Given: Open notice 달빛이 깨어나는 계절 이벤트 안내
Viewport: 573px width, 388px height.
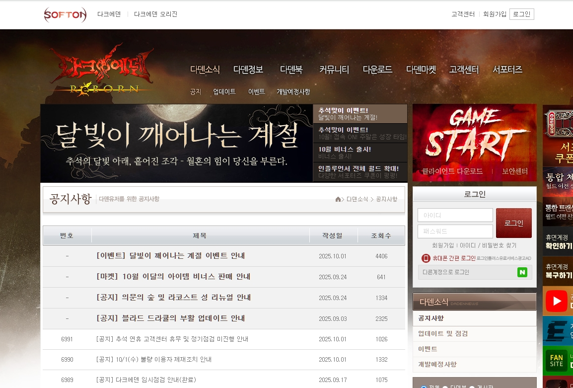Looking at the screenshot, I should click(x=171, y=256).
